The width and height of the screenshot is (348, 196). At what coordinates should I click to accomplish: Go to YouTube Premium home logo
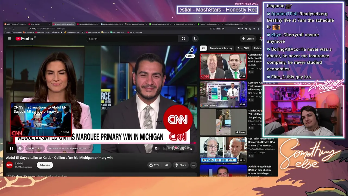[24, 39]
